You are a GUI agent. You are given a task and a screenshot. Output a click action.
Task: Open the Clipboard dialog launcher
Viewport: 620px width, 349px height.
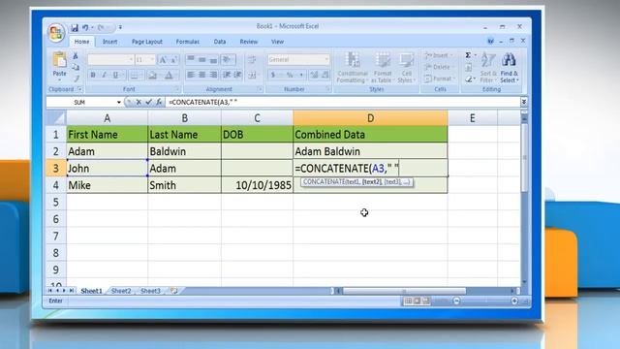tap(79, 89)
